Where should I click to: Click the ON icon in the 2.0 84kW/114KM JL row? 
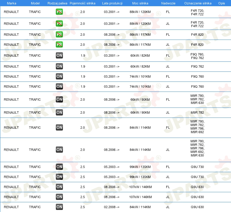tap(59, 150)
